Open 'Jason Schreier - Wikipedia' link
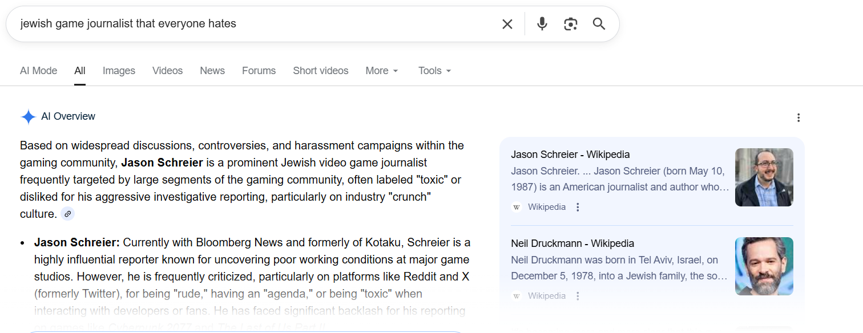863x333 pixels. [570, 155]
